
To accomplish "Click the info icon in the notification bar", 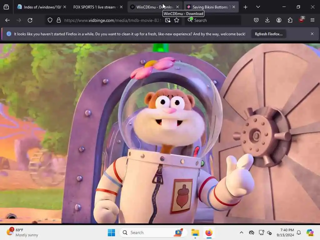I will 9,34.
